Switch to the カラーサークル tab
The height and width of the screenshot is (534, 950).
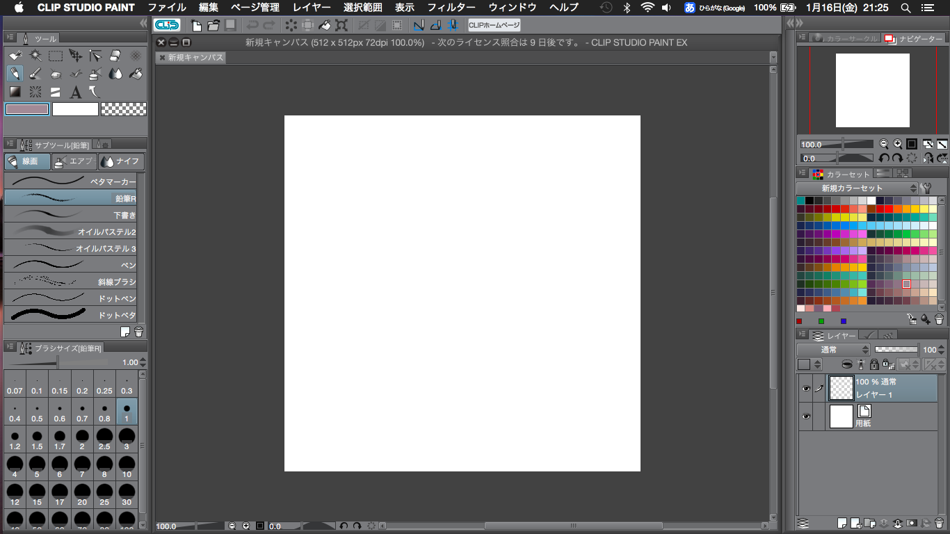tap(845, 39)
